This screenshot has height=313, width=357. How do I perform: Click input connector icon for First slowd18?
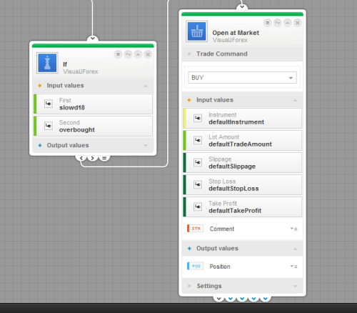(49, 104)
